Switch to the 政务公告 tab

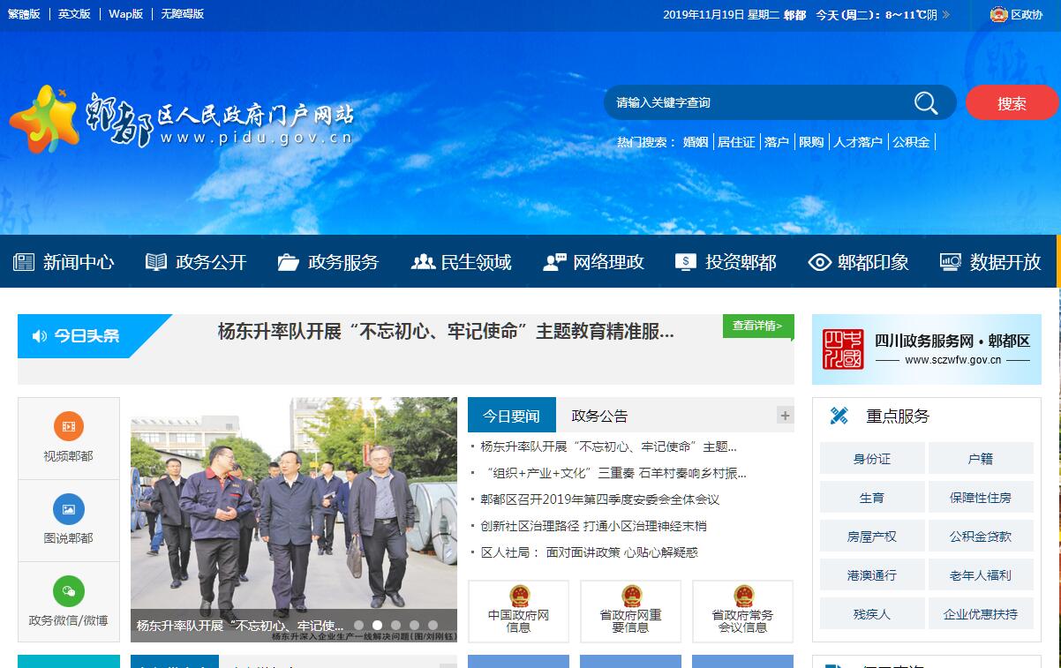coord(599,416)
